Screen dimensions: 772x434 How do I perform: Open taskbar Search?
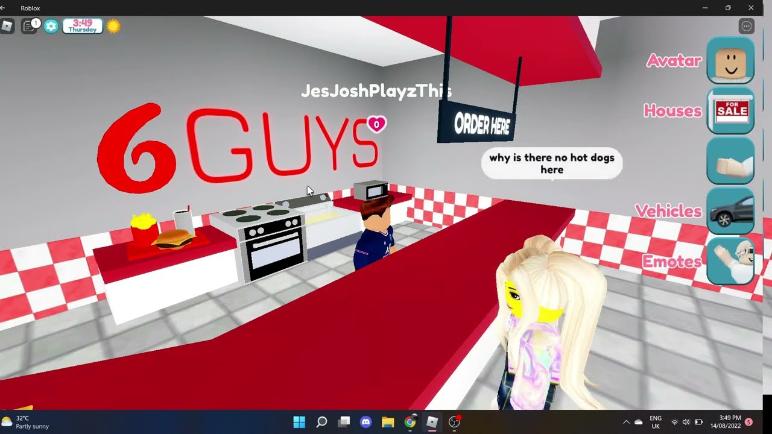tap(321, 422)
